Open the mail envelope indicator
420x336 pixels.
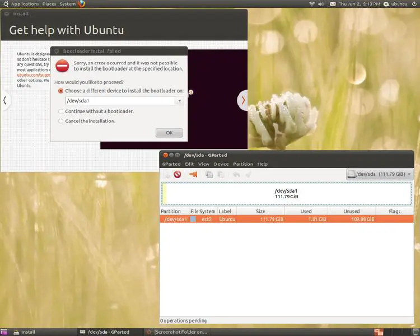[x=333, y=4]
